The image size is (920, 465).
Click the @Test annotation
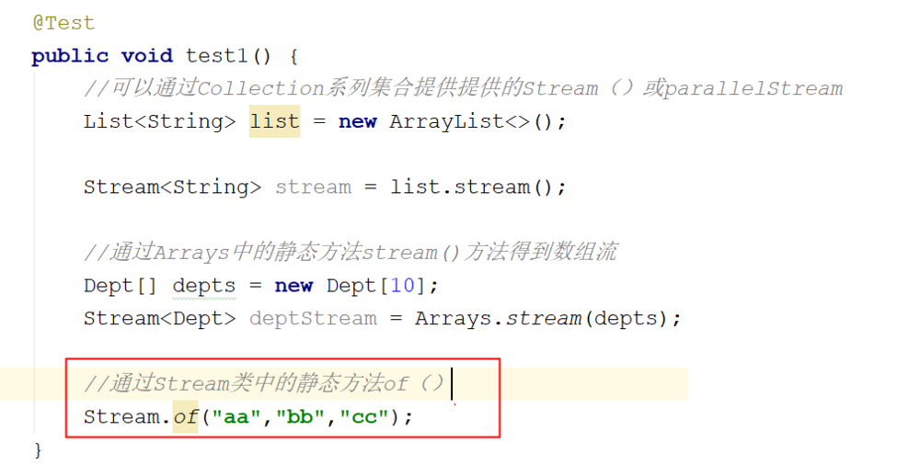[x=63, y=23]
